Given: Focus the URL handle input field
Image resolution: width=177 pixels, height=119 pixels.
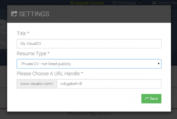Looking at the screenshot, I should pos(109,84).
